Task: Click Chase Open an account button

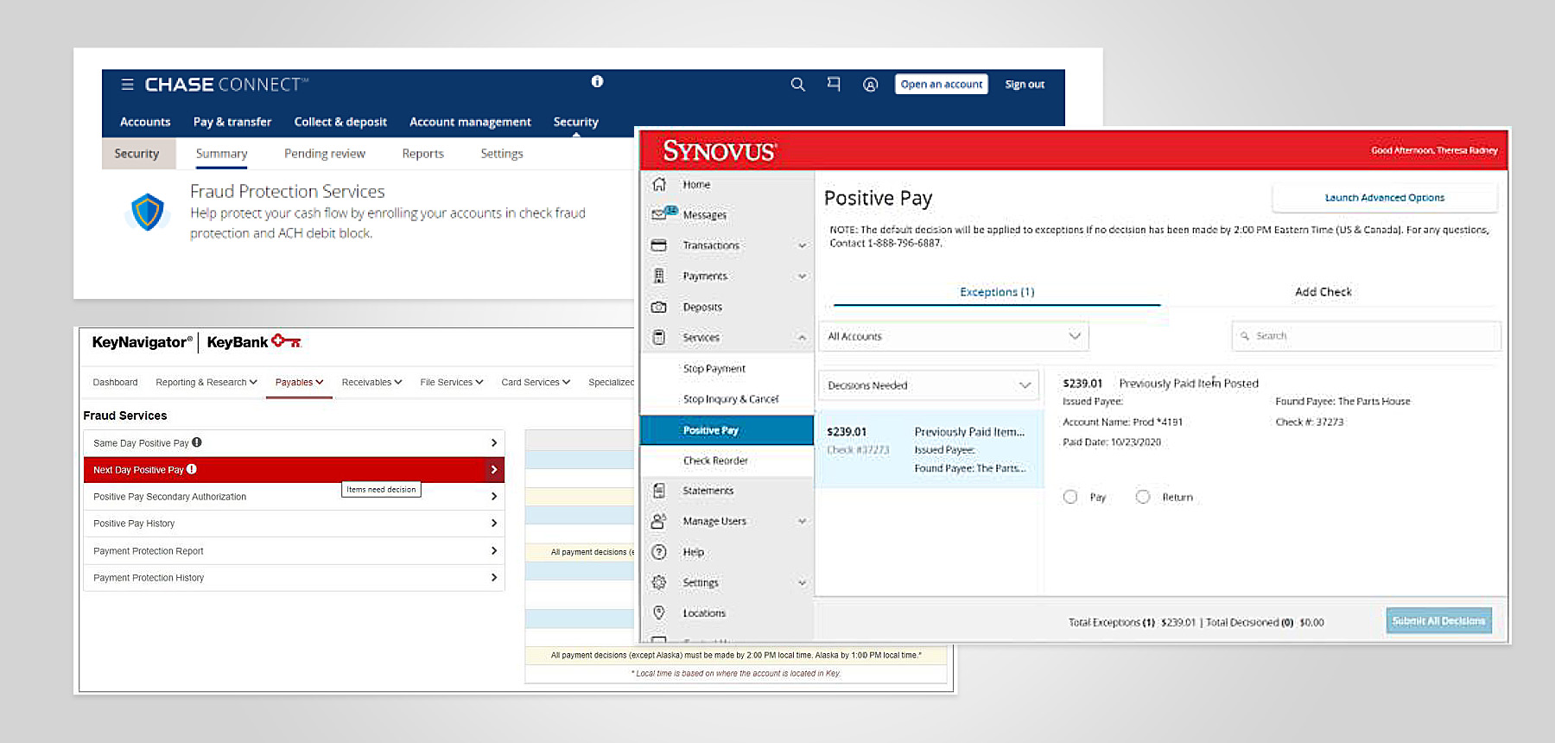Action: point(942,85)
